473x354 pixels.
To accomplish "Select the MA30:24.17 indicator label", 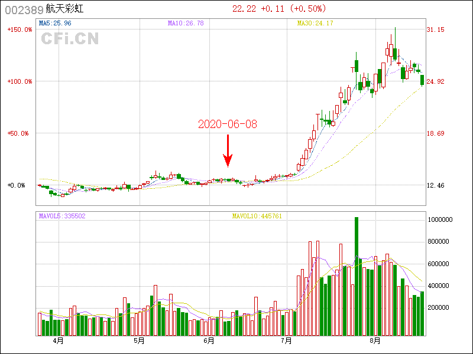I will coord(315,24).
